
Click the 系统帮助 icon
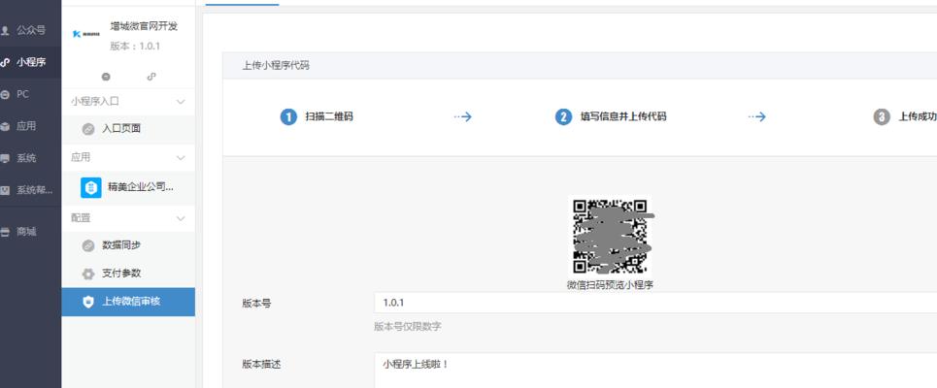point(6,190)
